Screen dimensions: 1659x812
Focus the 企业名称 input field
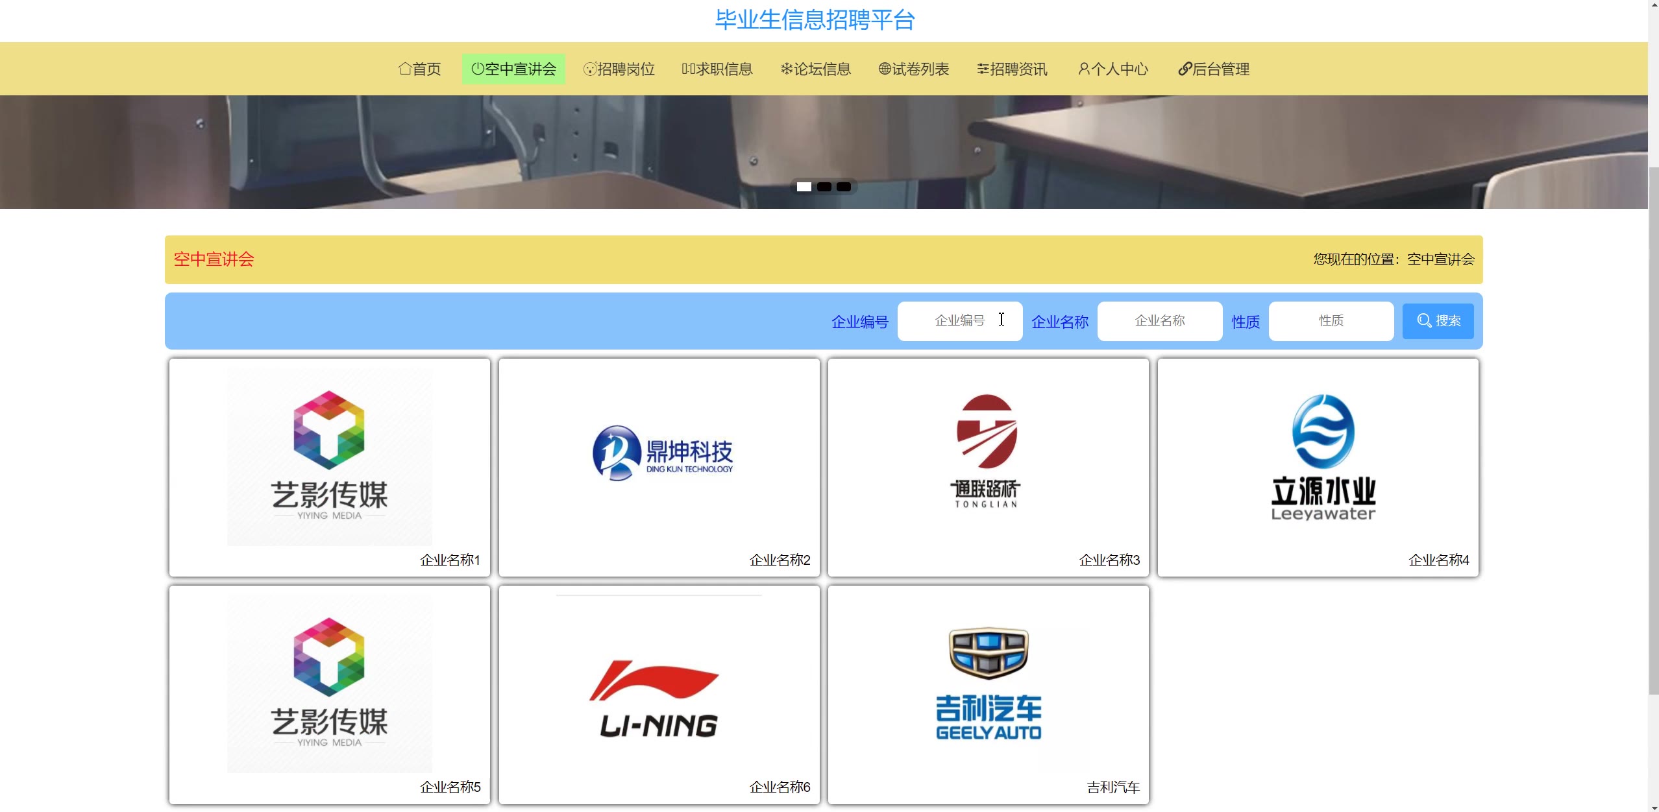1159,321
